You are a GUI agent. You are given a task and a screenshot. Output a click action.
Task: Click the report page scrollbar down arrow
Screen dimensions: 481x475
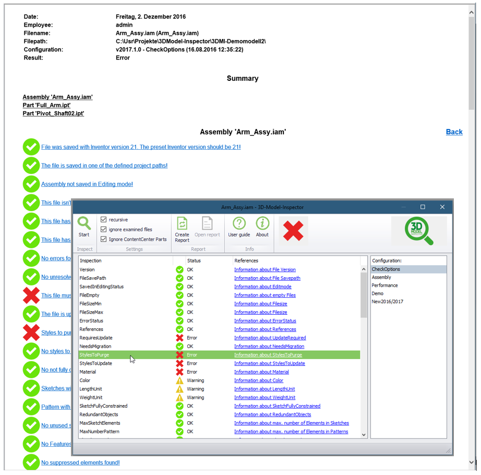(x=472, y=462)
